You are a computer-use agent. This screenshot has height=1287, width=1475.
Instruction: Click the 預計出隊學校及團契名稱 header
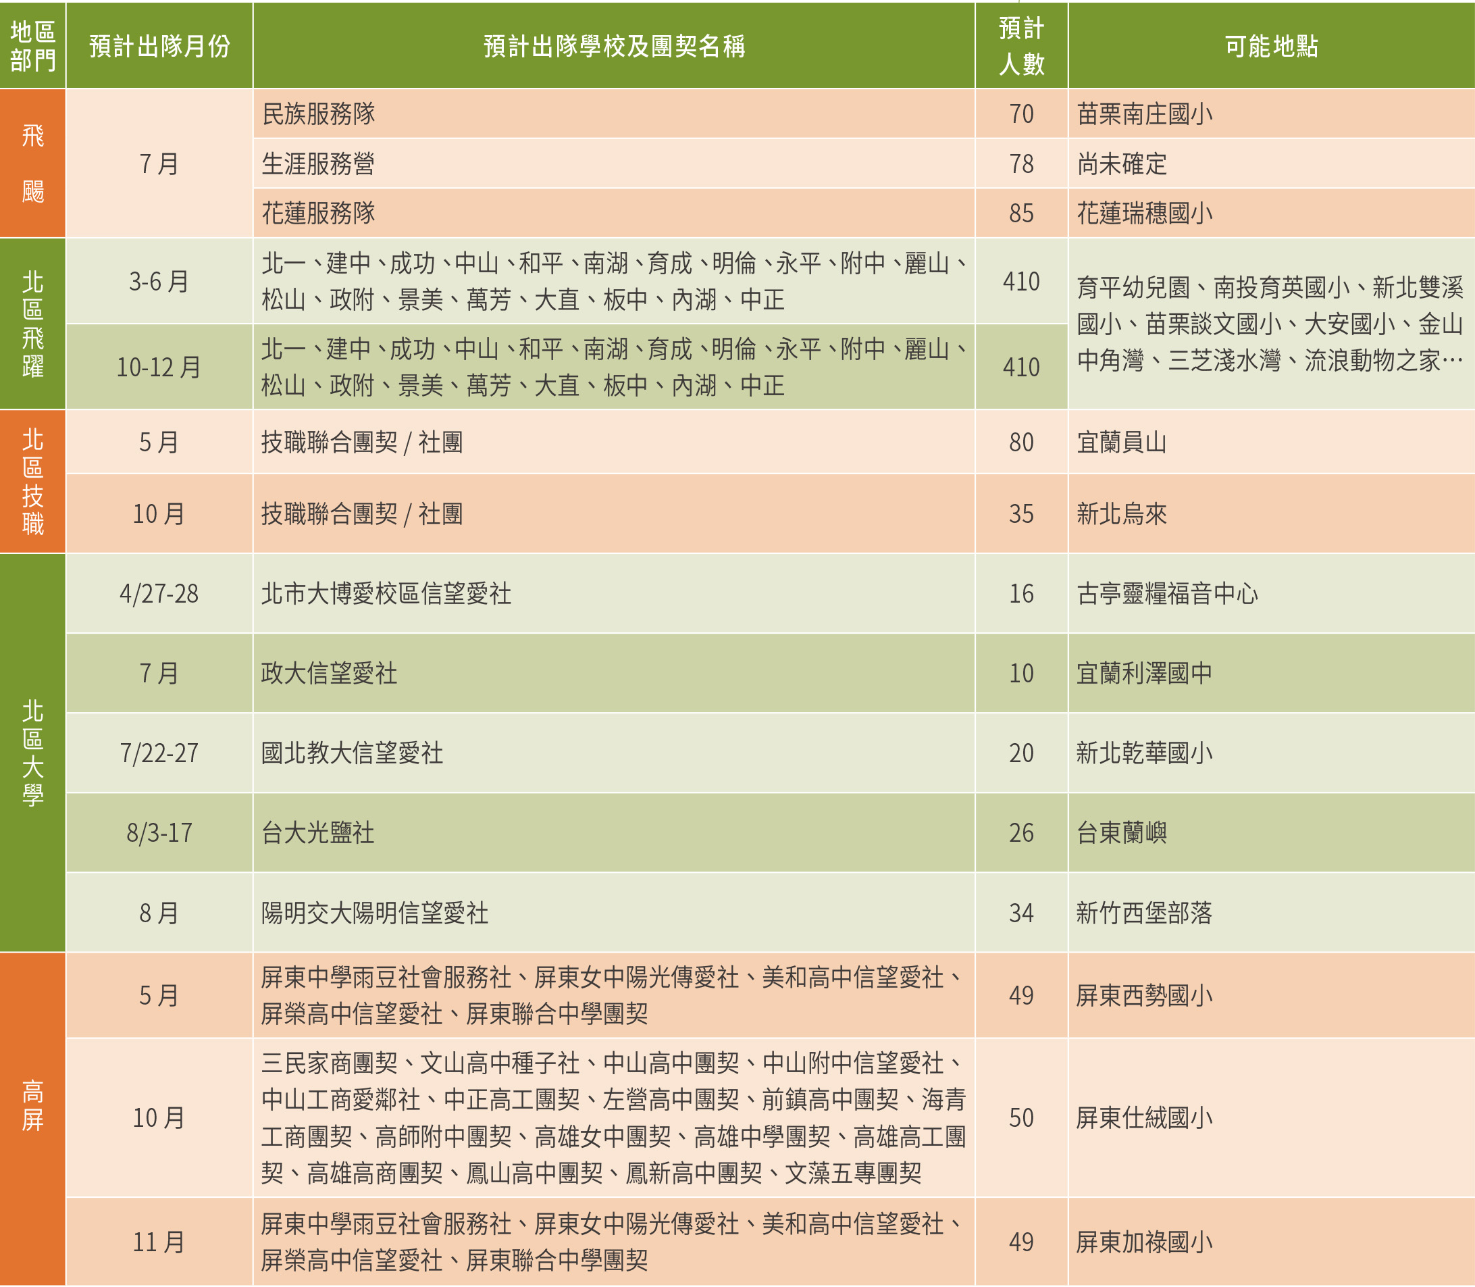pos(614,45)
